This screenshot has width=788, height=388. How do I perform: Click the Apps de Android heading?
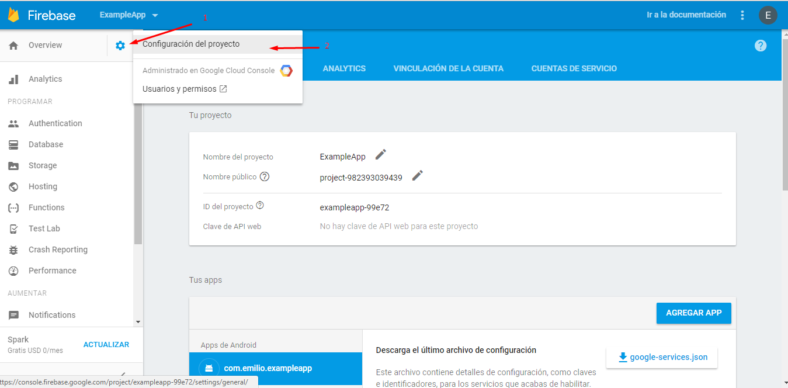click(228, 345)
